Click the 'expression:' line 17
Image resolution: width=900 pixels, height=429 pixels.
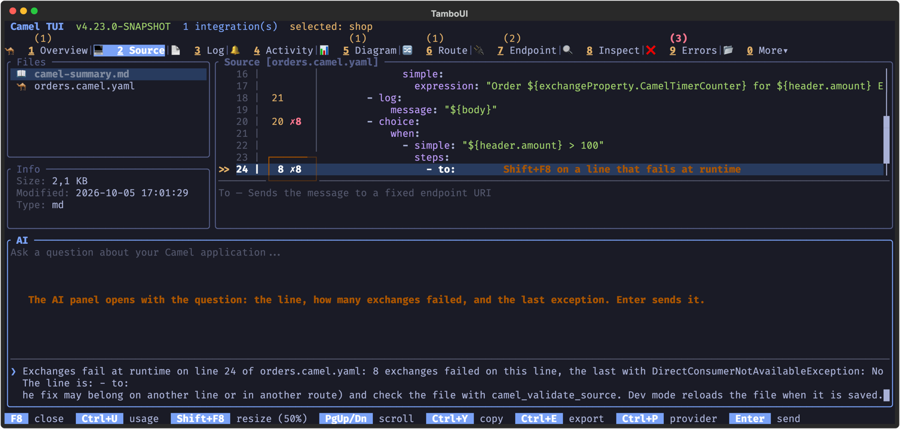(649, 86)
